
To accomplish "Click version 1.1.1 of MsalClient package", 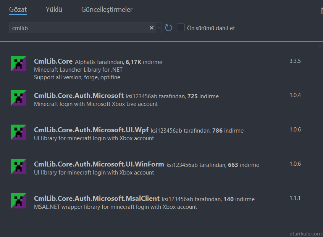I will (x=295, y=199).
